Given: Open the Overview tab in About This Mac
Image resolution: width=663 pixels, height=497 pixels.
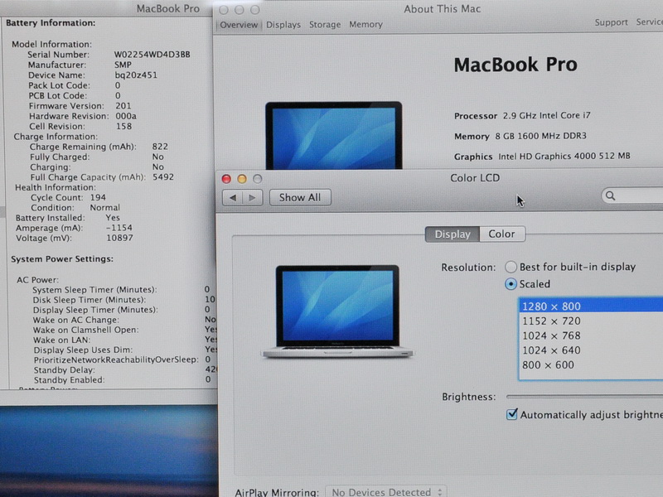Looking at the screenshot, I should click(x=239, y=25).
